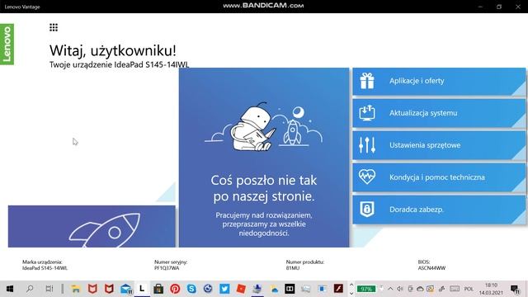Open Microsoft Store from taskbar
Screen dimensions: 528x297
tap(158, 289)
